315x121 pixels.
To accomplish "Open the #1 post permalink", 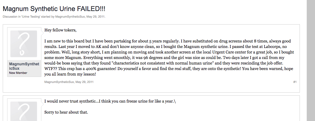I will [295, 82].
